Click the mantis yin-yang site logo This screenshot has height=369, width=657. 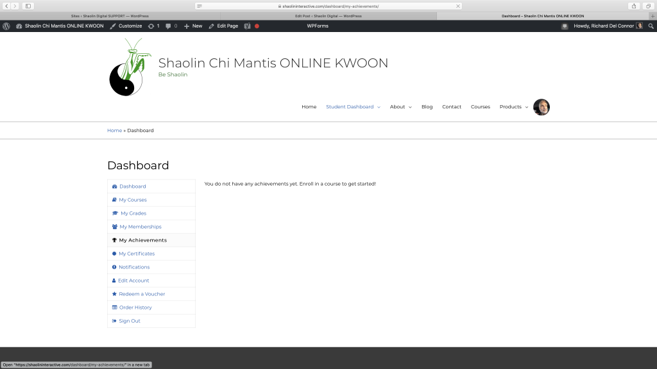(x=130, y=67)
